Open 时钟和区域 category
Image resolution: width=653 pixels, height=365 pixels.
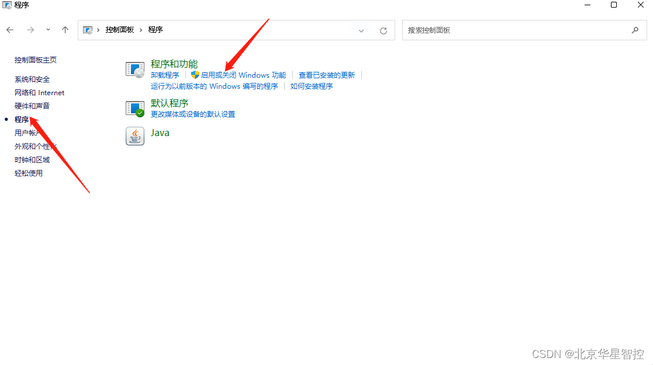pyautogui.click(x=32, y=160)
